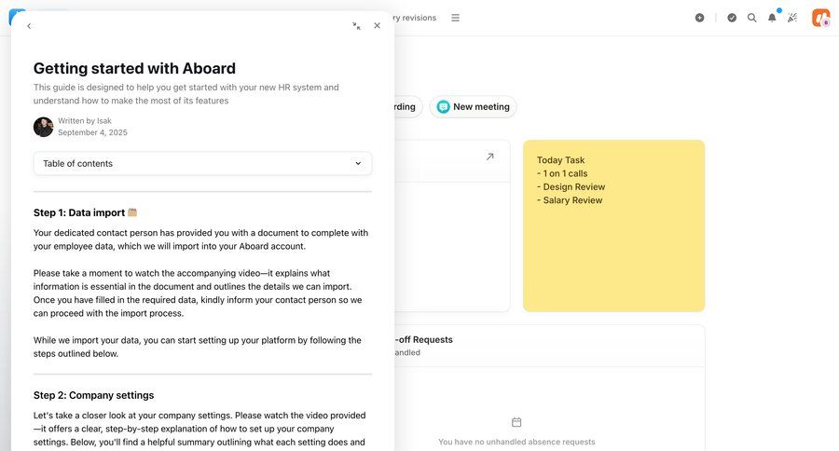Click the New meeting button
The height and width of the screenshot is (451, 839).
coord(473,107)
